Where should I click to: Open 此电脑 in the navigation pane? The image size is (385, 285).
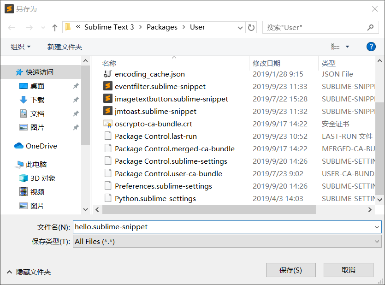tap(31, 164)
